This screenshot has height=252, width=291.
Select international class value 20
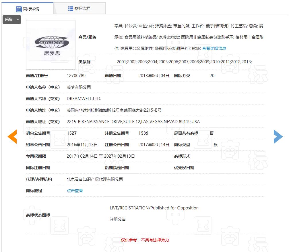pos(212,76)
